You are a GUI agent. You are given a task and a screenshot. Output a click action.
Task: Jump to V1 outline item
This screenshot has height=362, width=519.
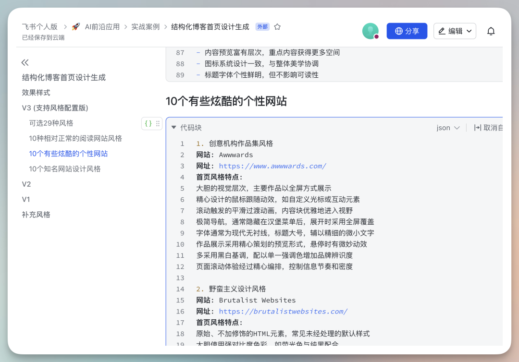[x=26, y=199]
